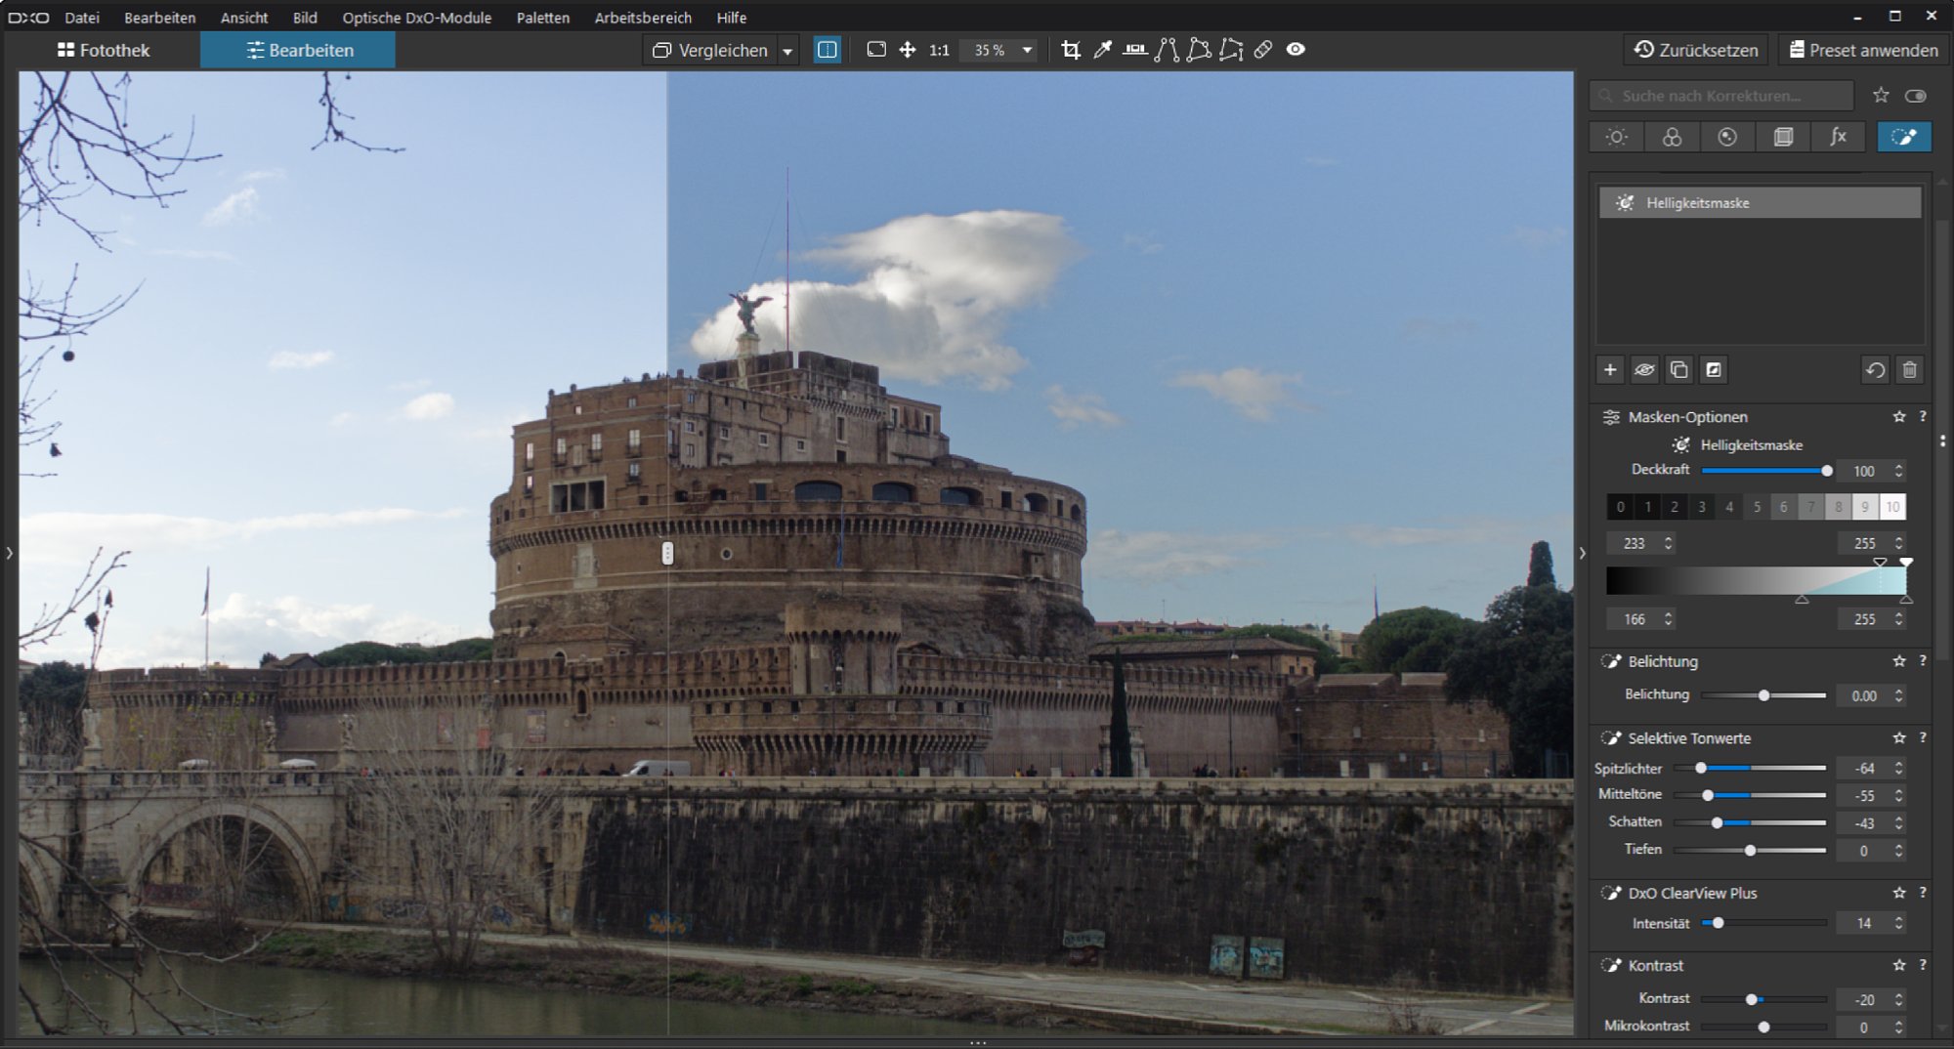Switch to the Fotothek tab
The width and height of the screenshot is (1954, 1049).
coord(104,50)
